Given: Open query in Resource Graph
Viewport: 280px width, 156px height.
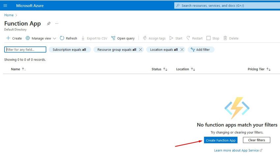Looking at the screenshot, I should [x=123, y=38].
